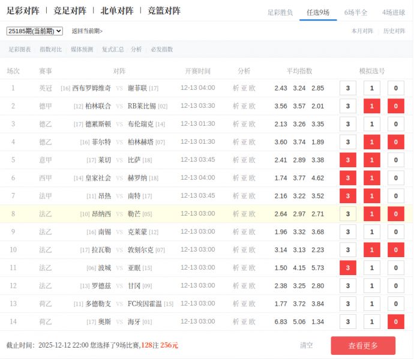The height and width of the screenshot is (359, 414).
Task: Click 析 analysis link for 莱切 match
Action: (236, 160)
